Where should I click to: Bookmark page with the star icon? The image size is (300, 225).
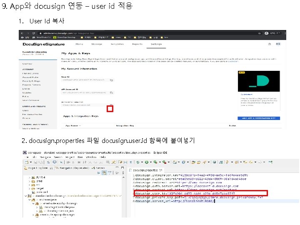[x=260, y=33]
